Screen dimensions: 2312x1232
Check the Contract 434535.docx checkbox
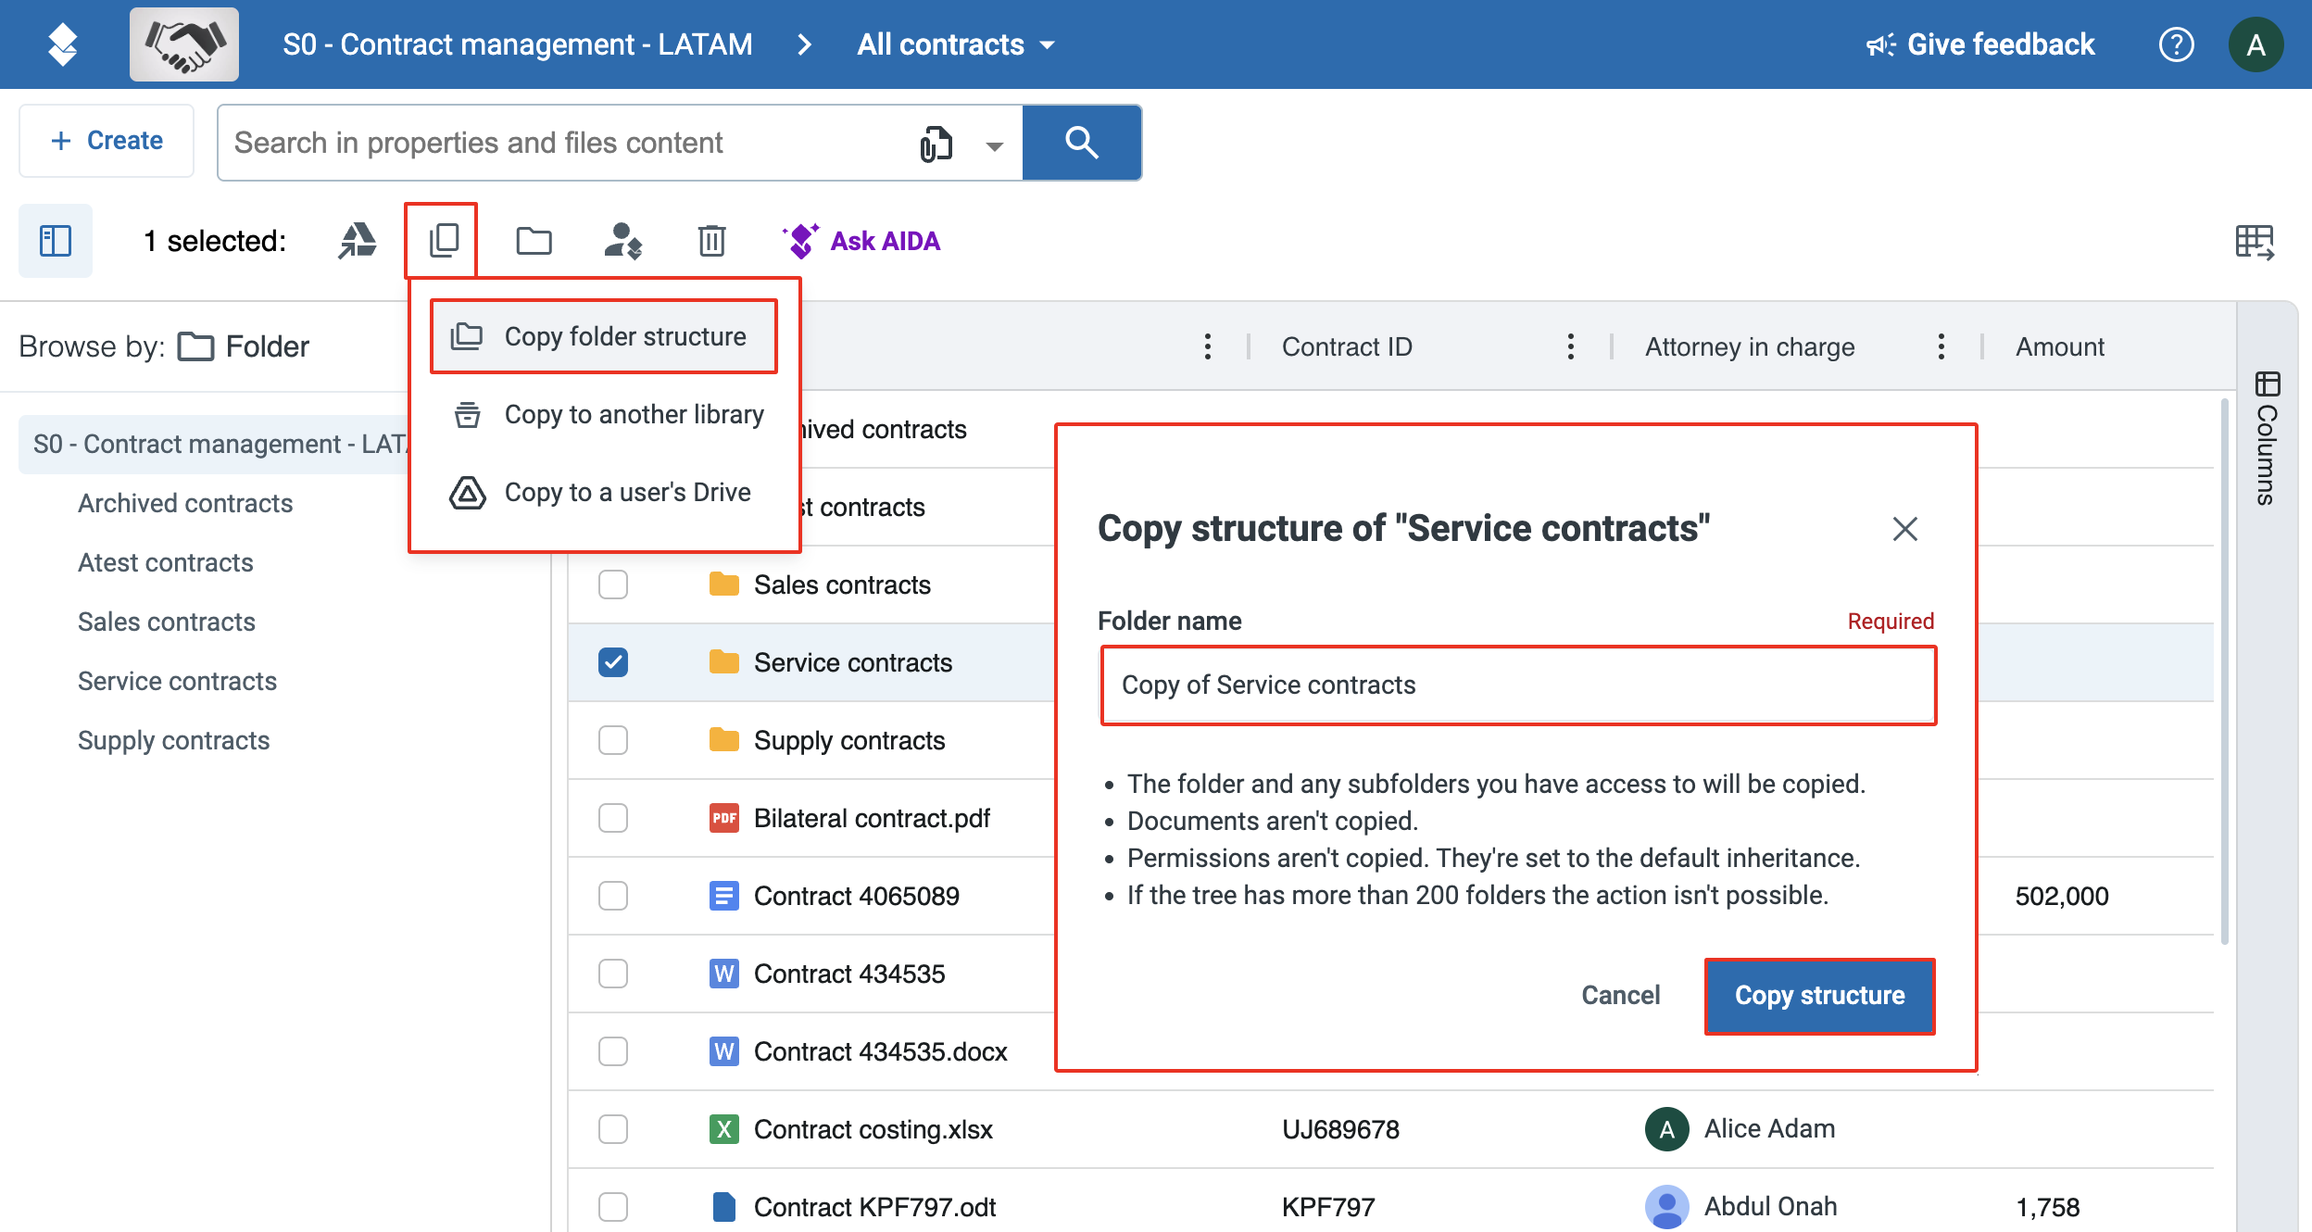tap(612, 1051)
